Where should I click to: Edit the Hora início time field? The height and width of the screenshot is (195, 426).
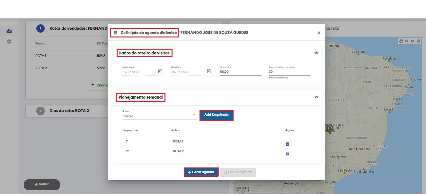point(240,72)
